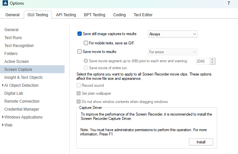Image resolution: width=238 pixels, height=154 pixels.
Task: Open the Always capture dropdown
Action: point(172,34)
